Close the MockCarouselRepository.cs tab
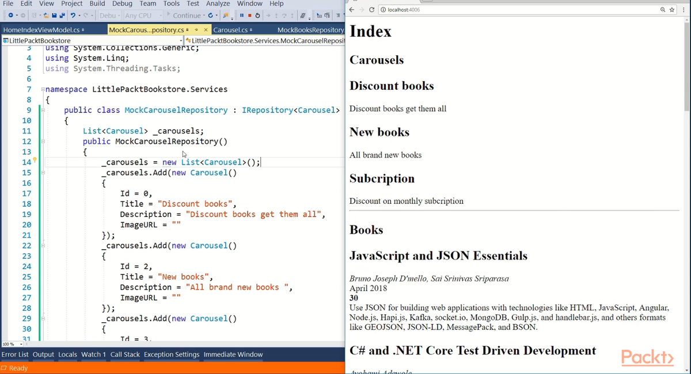691x374 pixels. click(x=206, y=29)
